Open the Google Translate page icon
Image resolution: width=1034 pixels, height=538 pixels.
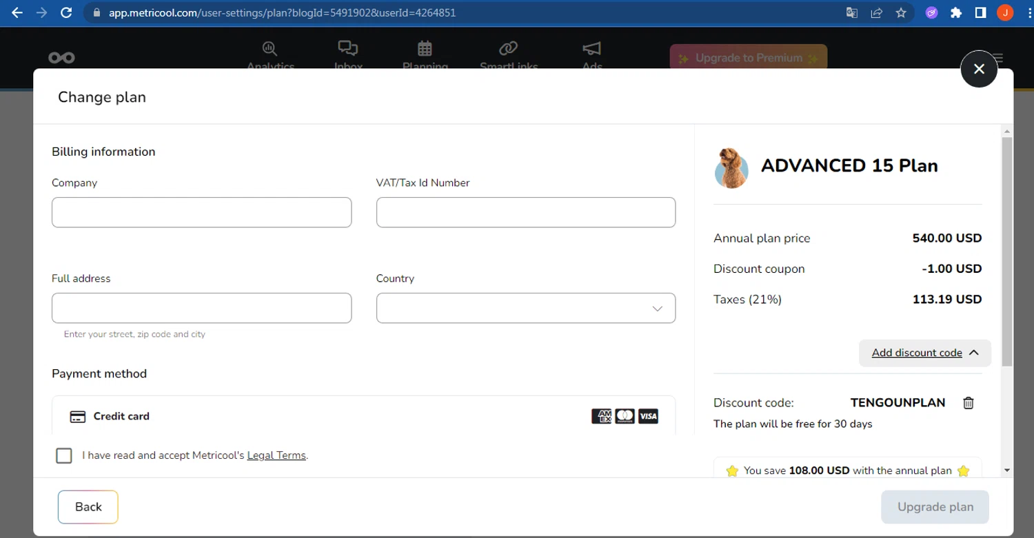pos(852,12)
